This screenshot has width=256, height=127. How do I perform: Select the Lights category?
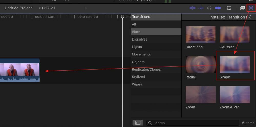click(156, 47)
